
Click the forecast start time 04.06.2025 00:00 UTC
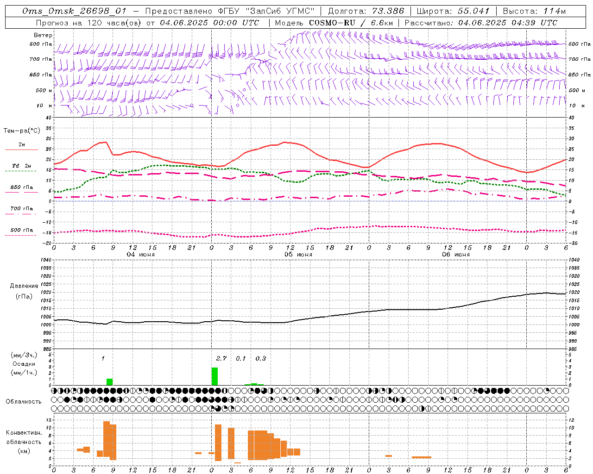pos(210,23)
